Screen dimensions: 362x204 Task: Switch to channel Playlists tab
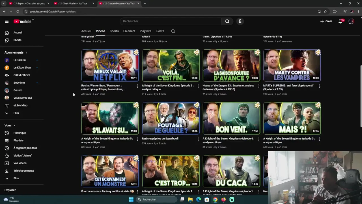coord(145,31)
